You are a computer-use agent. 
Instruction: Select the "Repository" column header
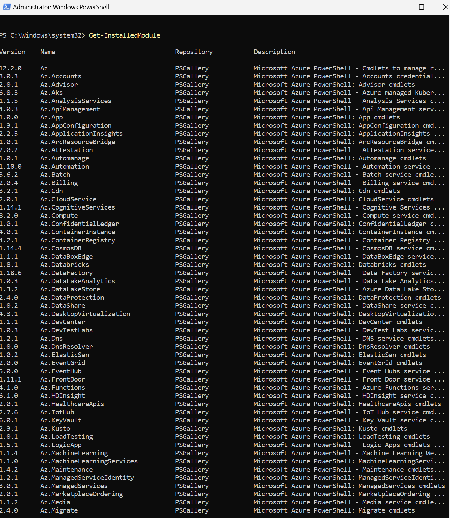(194, 52)
